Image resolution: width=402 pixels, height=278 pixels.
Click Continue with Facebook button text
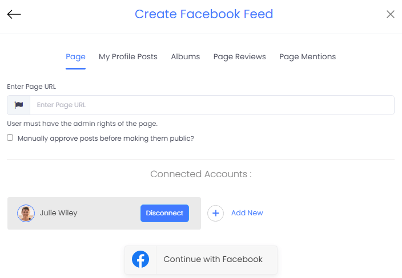point(213,259)
